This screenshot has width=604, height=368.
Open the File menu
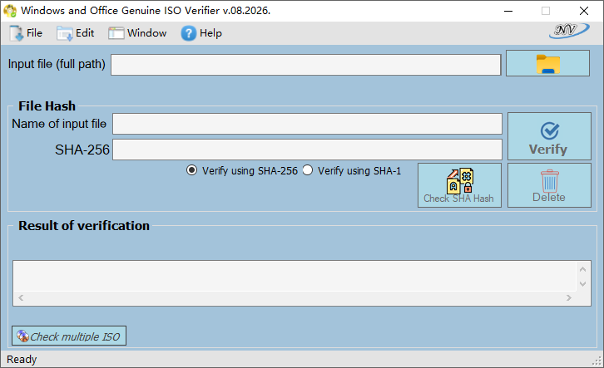coord(26,33)
